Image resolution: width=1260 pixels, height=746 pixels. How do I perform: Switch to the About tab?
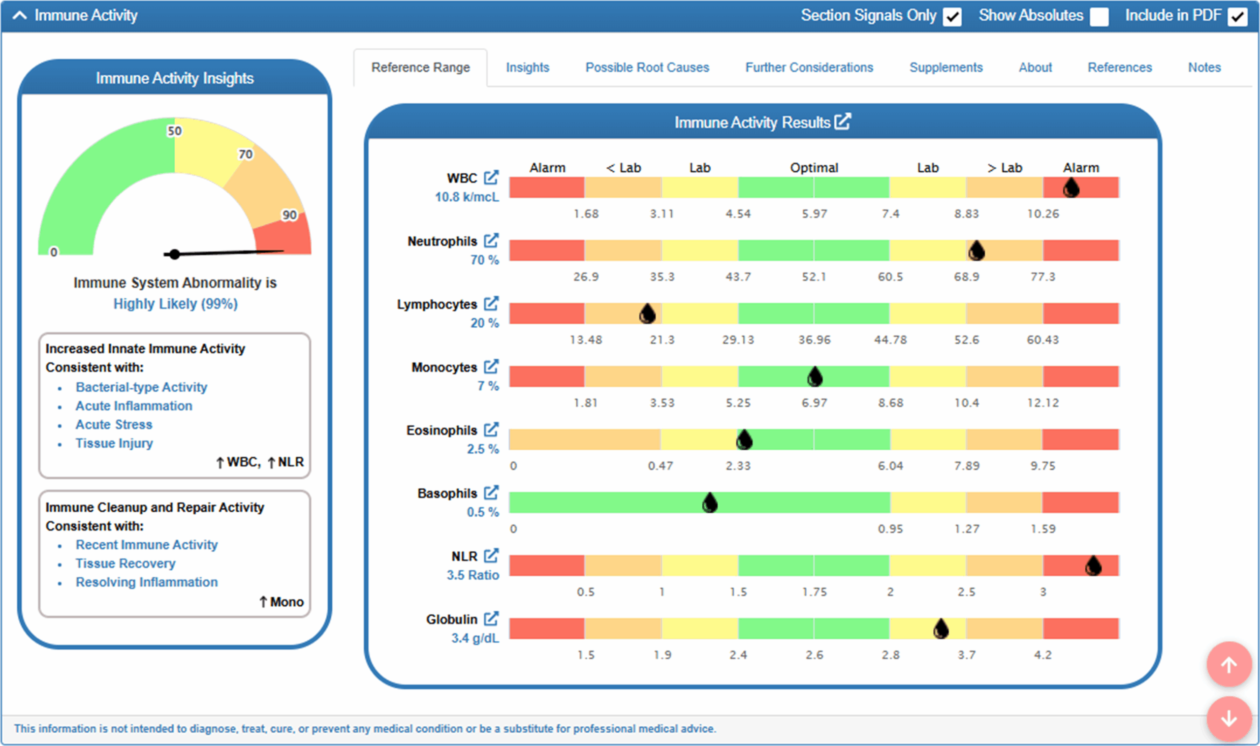pyautogui.click(x=1035, y=67)
